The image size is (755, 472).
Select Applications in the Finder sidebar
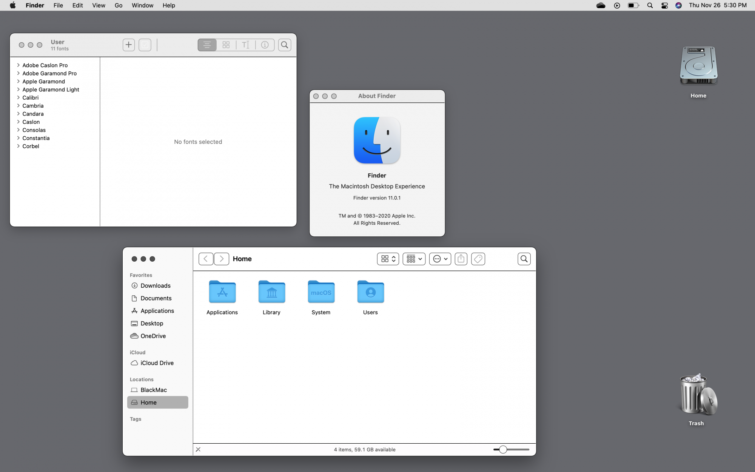coord(157,311)
